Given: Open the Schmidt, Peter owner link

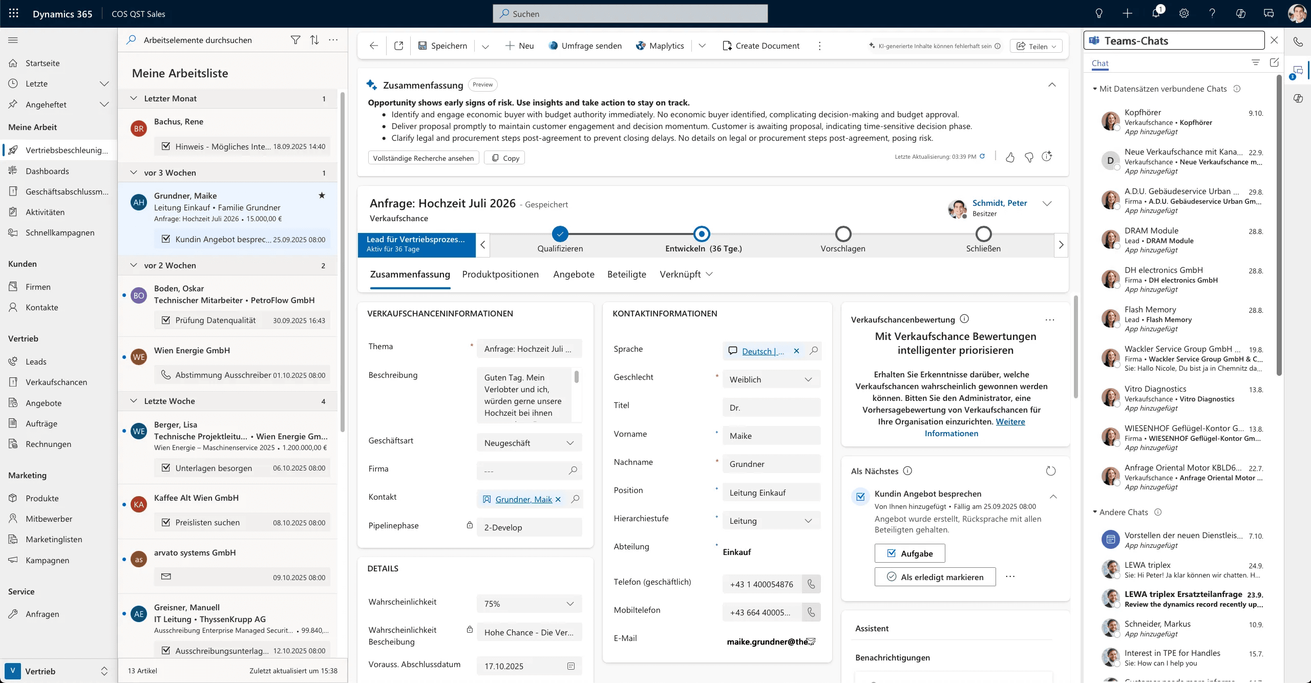Looking at the screenshot, I should 1000,203.
